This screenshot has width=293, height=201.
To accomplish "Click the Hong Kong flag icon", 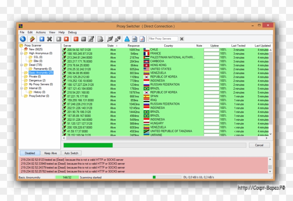I will 146,65.
